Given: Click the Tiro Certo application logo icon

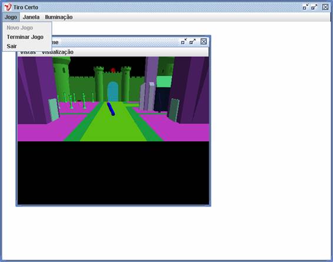Looking at the screenshot, I should point(8,7).
